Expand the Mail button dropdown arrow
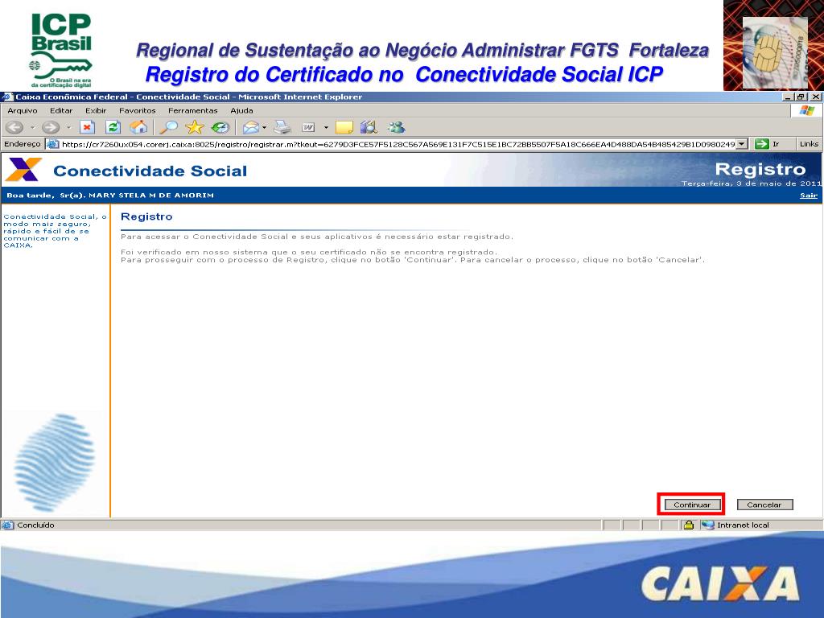This screenshot has width=824, height=618. point(264,127)
